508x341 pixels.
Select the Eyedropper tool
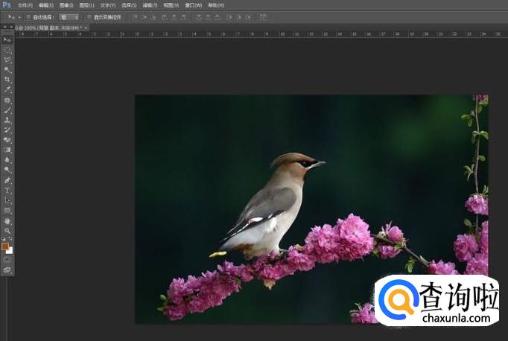click(7, 89)
